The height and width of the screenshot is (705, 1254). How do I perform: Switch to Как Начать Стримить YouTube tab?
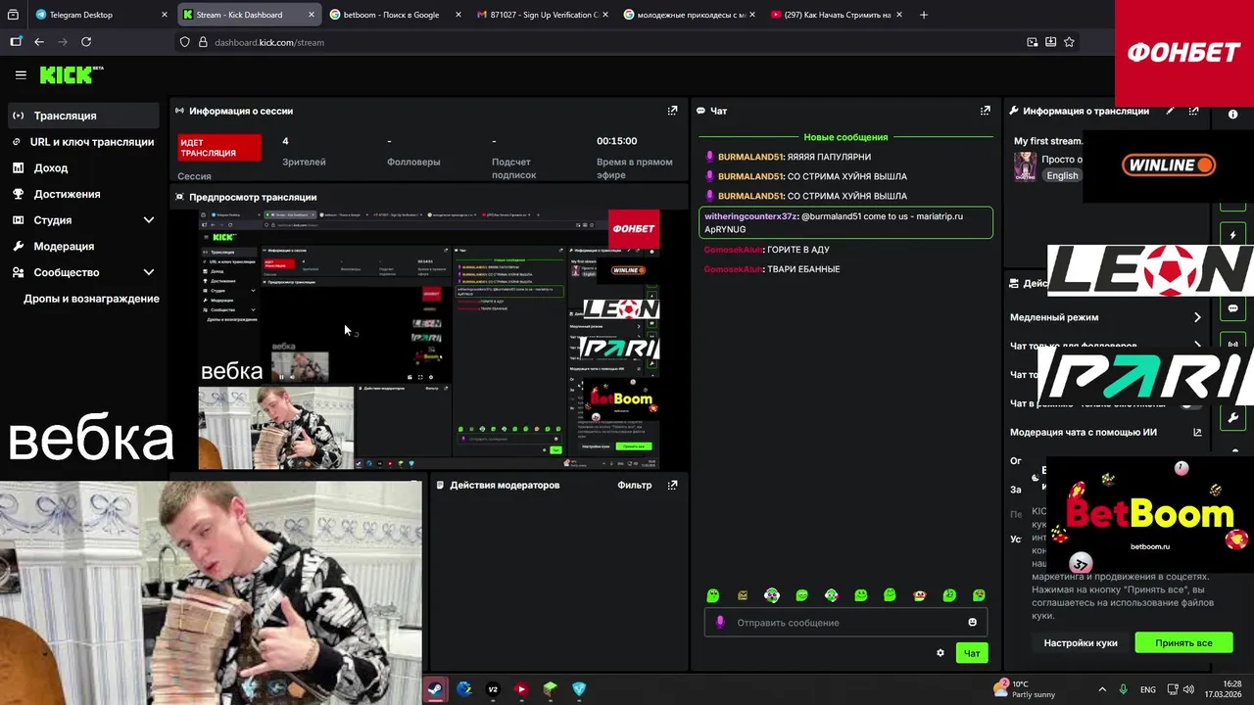point(836,15)
